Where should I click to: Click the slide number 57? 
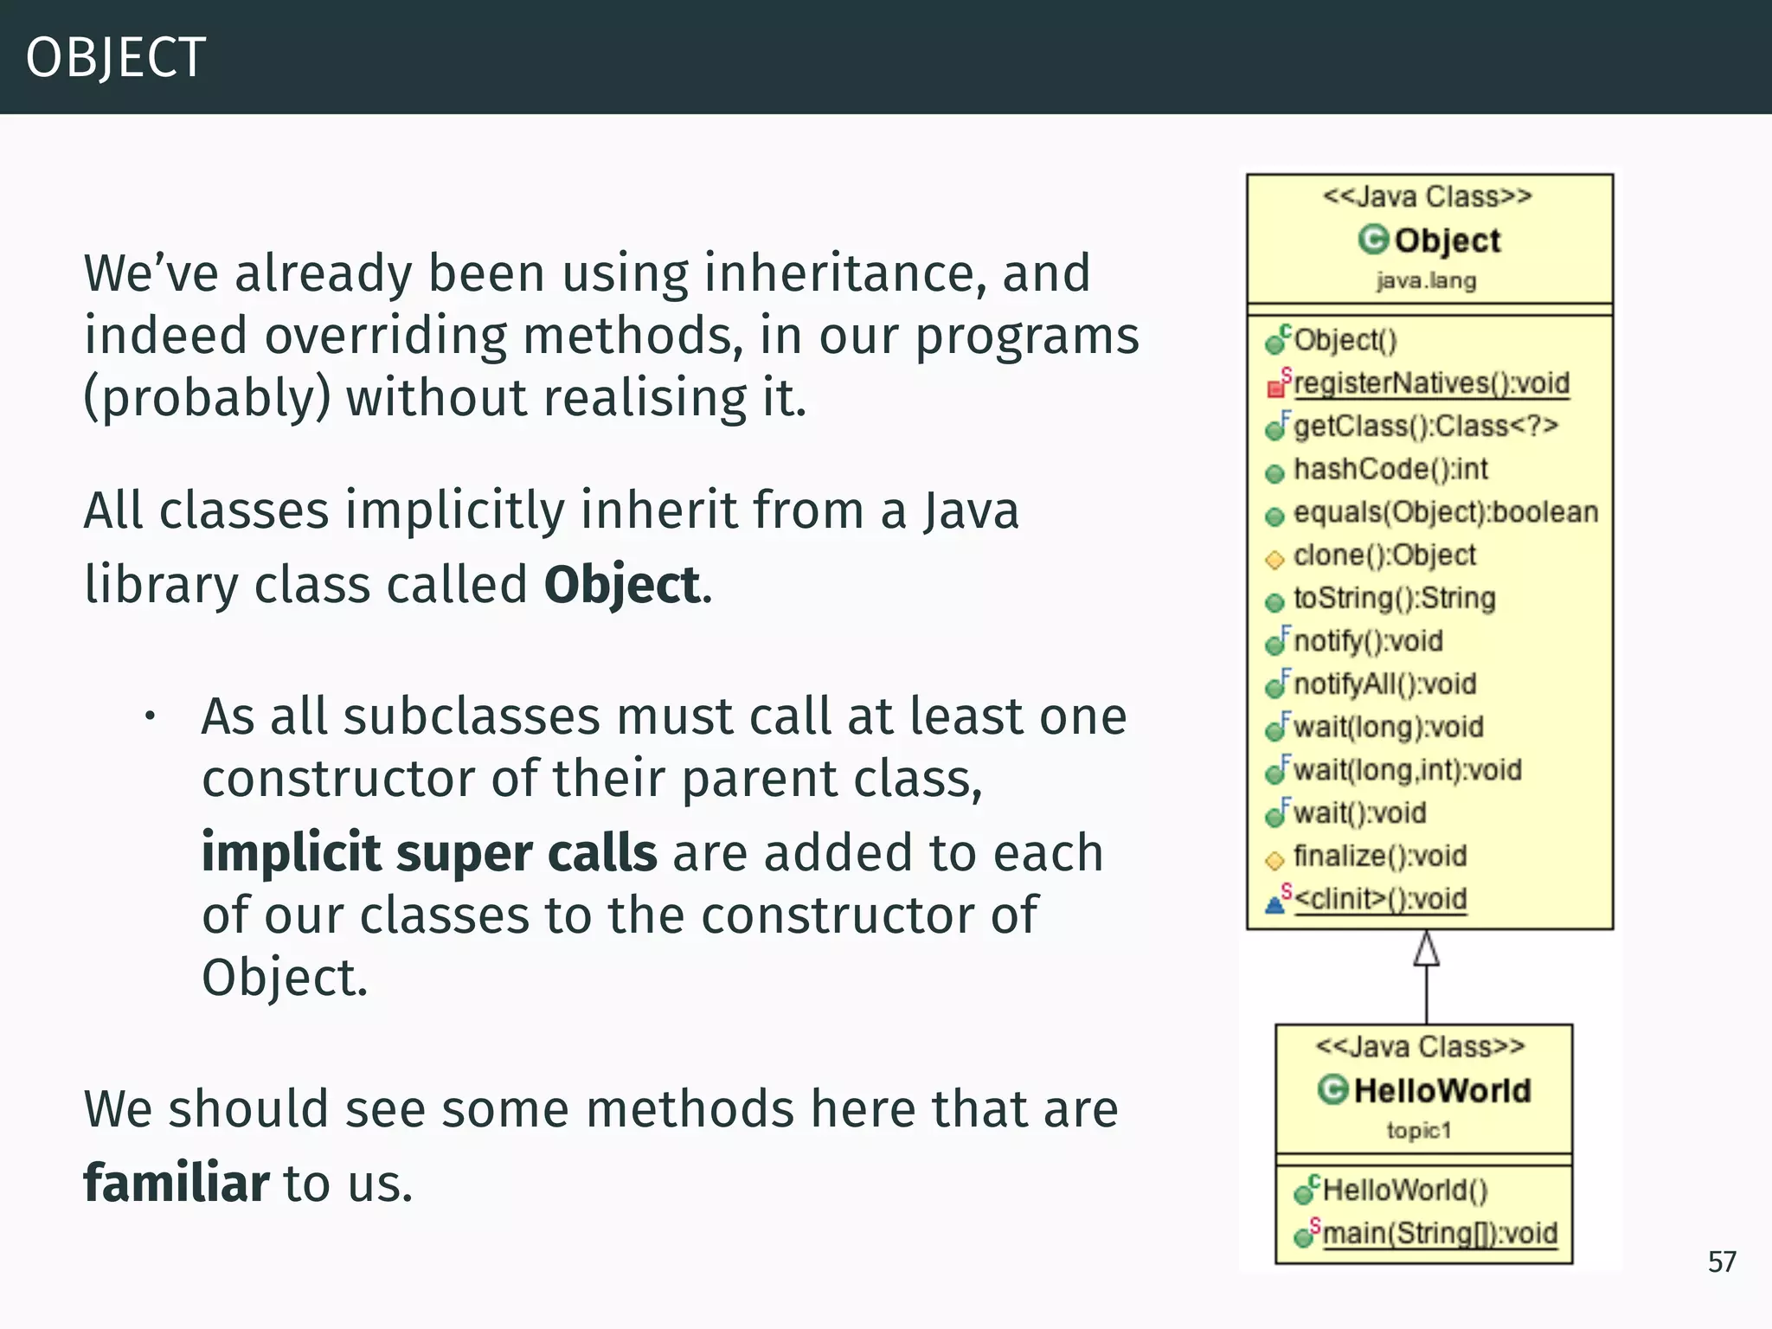click(1721, 1262)
